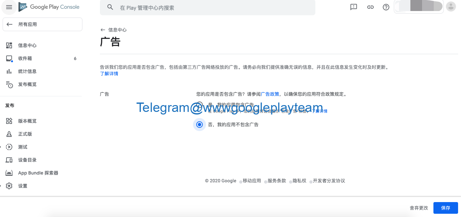The width and height of the screenshot is (461, 217).
Task: Click the back arrow before 信息中心 breadcrumb
Action: (103, 30)
